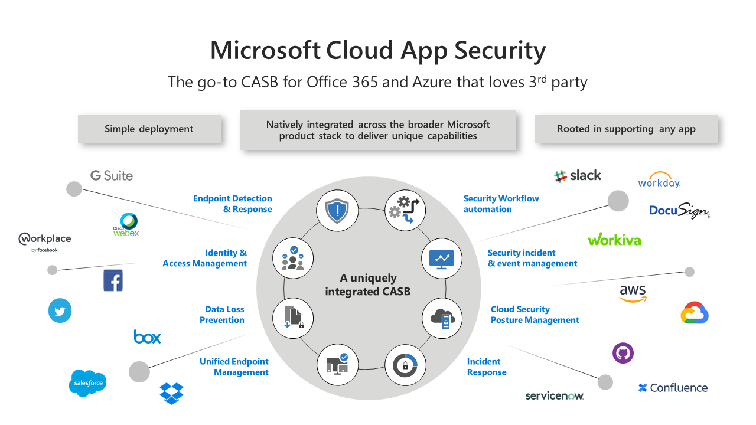756x425 pixels.
Task: Click the documents-with-lock DLP icon
Action: 292,318
